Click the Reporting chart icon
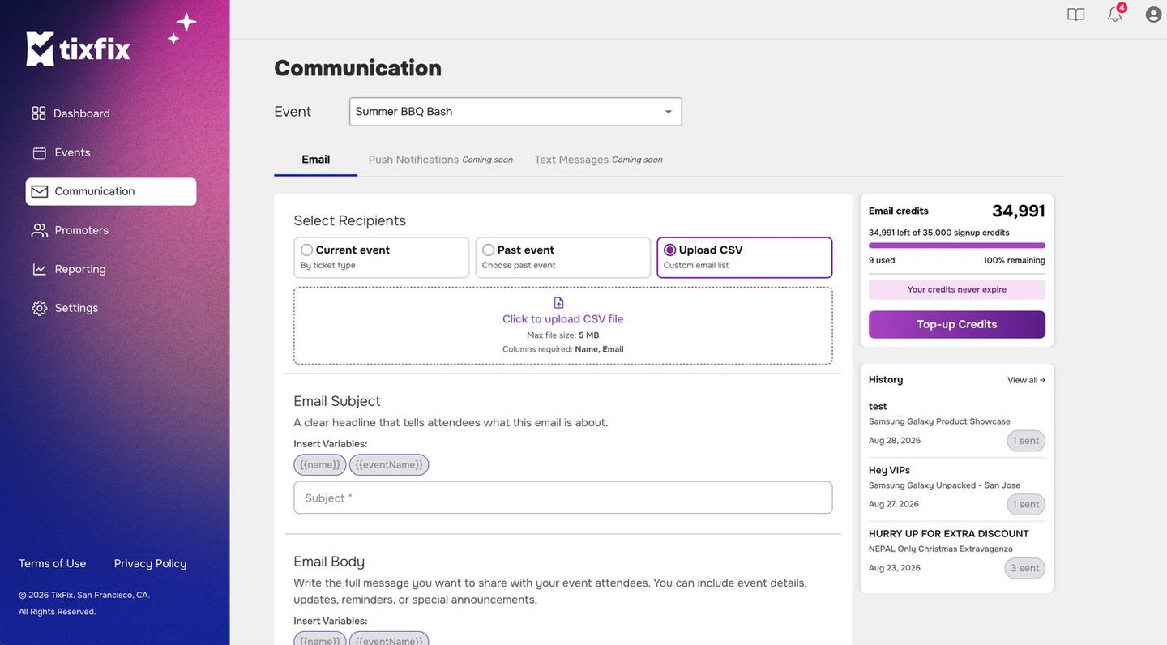Screen dimensions: 1167x645 [39, 269]
